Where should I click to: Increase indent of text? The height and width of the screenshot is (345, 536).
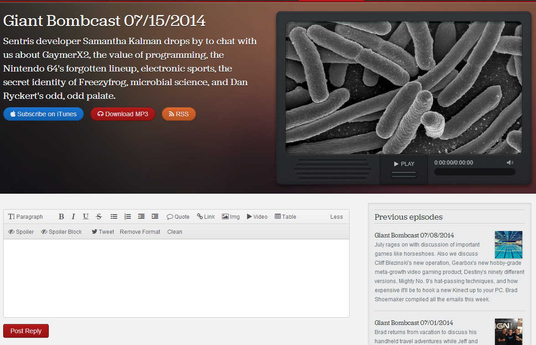tap(155, 216)
